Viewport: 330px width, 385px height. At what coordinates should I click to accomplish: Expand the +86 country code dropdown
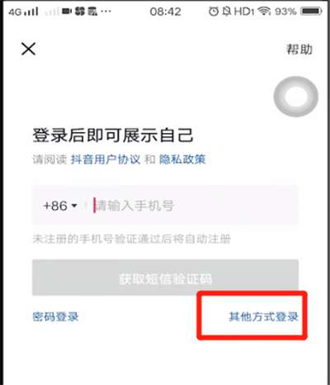coord(60,206)
